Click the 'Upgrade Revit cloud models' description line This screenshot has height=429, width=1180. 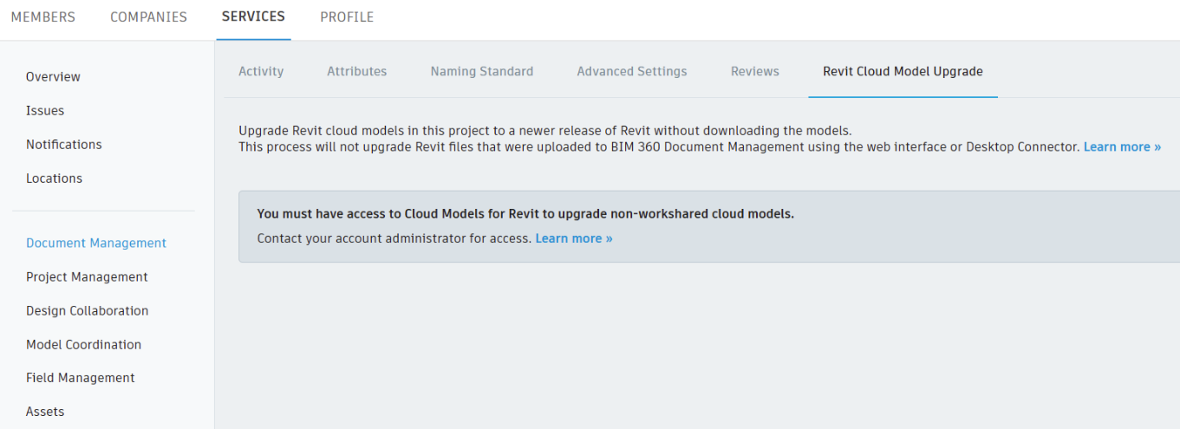[x=545, y=131]
